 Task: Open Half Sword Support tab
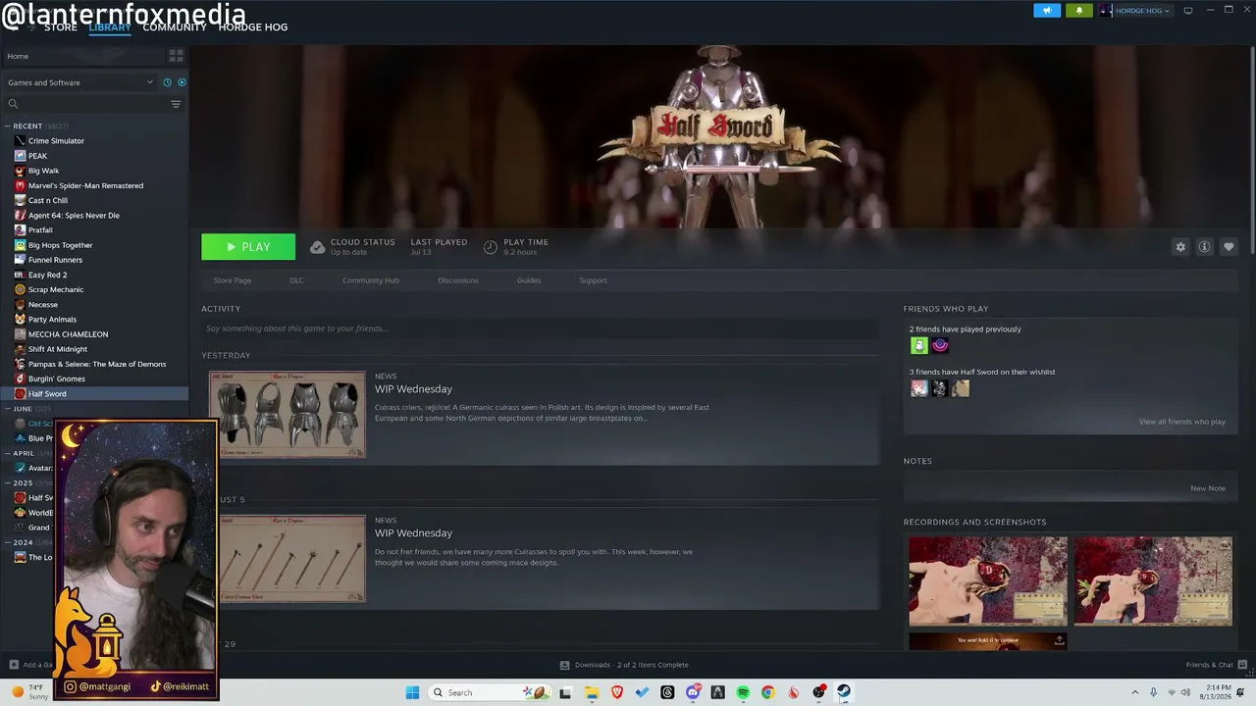(593, 280)
